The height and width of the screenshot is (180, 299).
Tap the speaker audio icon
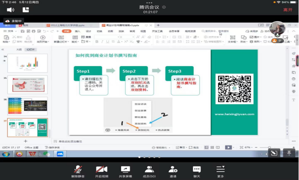(10, 10)
